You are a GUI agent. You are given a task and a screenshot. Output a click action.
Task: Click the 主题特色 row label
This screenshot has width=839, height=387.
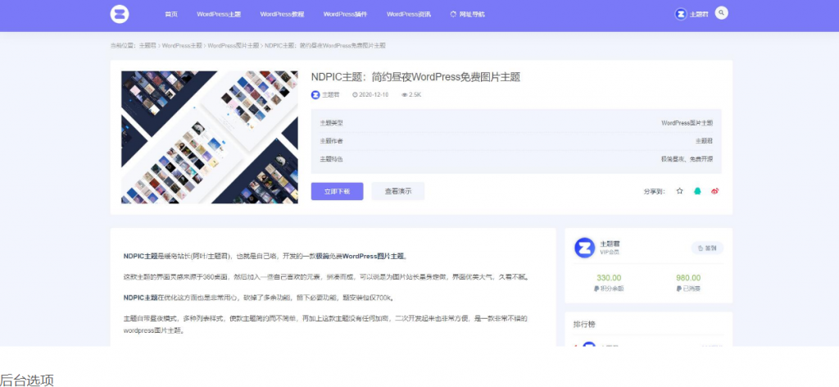[331, 159]
